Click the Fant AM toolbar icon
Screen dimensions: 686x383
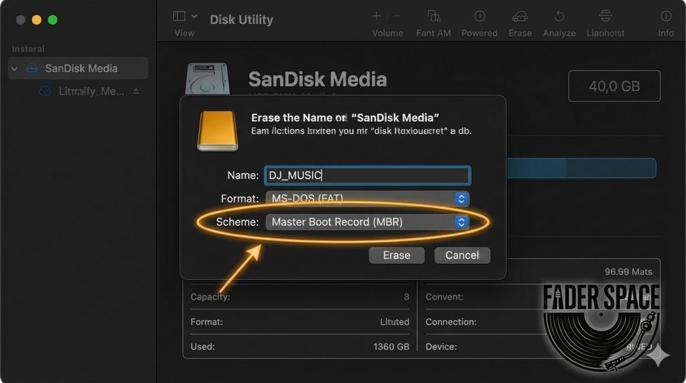(433, 17)
